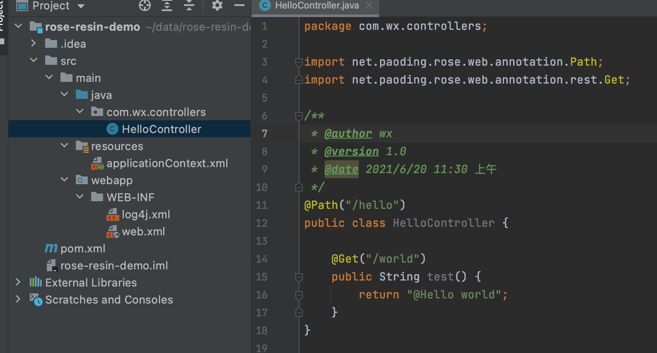657x353 pixels.
Task: Click the External Libraries icon
Action: point(36,282)
